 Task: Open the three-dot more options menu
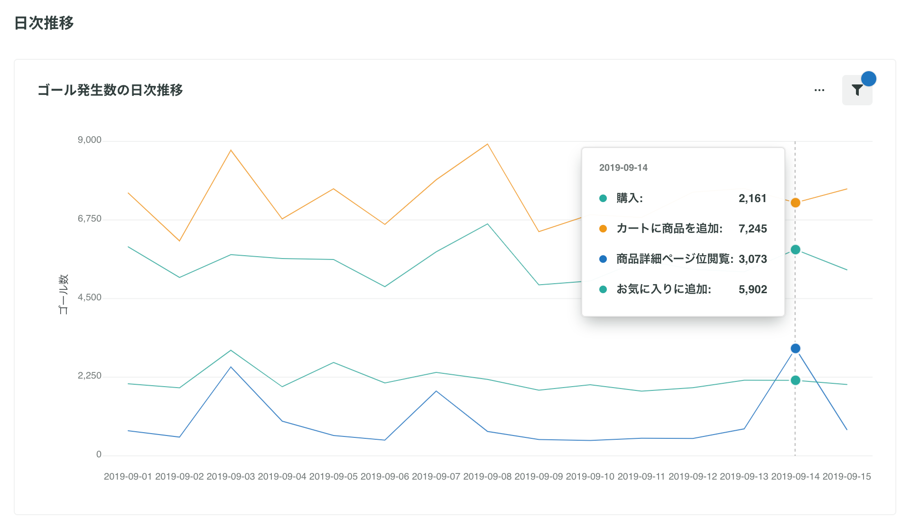[x=819, y=90]
